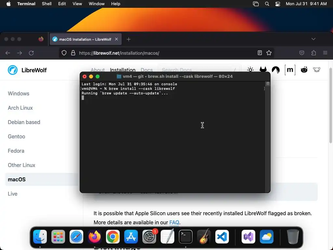Click the browser forward arrow
333x250 pixels.
point(20,53)
